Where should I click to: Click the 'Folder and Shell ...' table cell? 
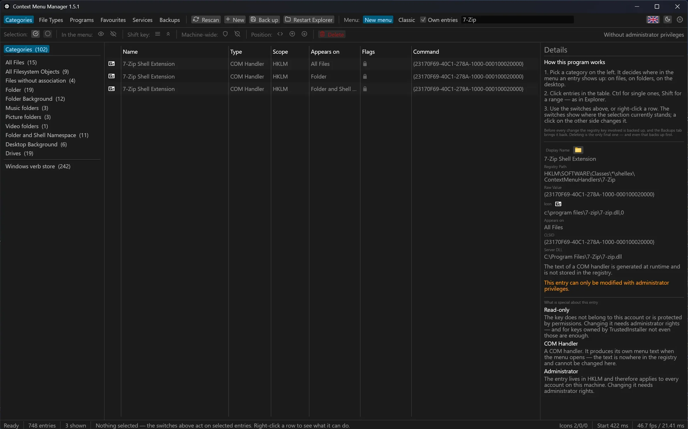334,89
